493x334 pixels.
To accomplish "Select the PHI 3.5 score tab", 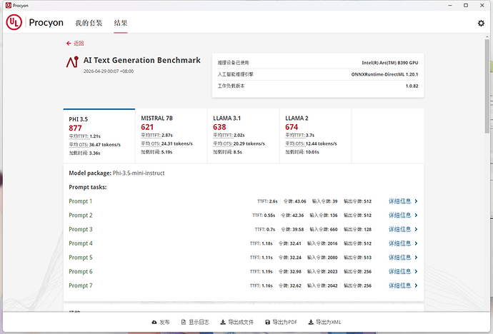I will pos(99,136).
